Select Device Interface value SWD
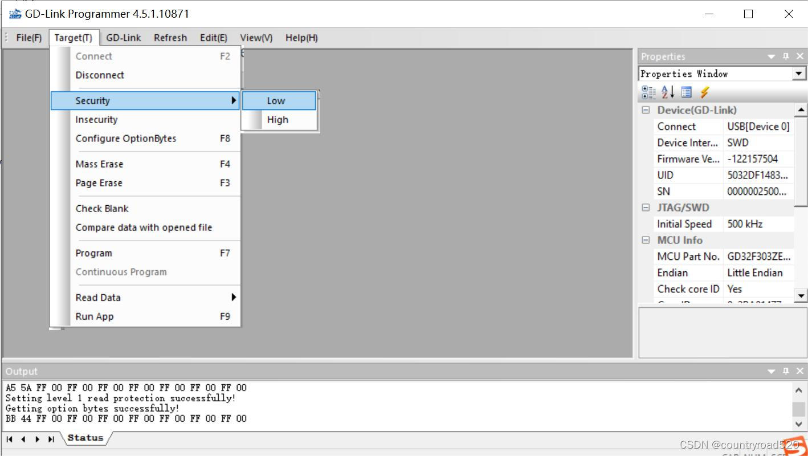 [x=758, y=142]
